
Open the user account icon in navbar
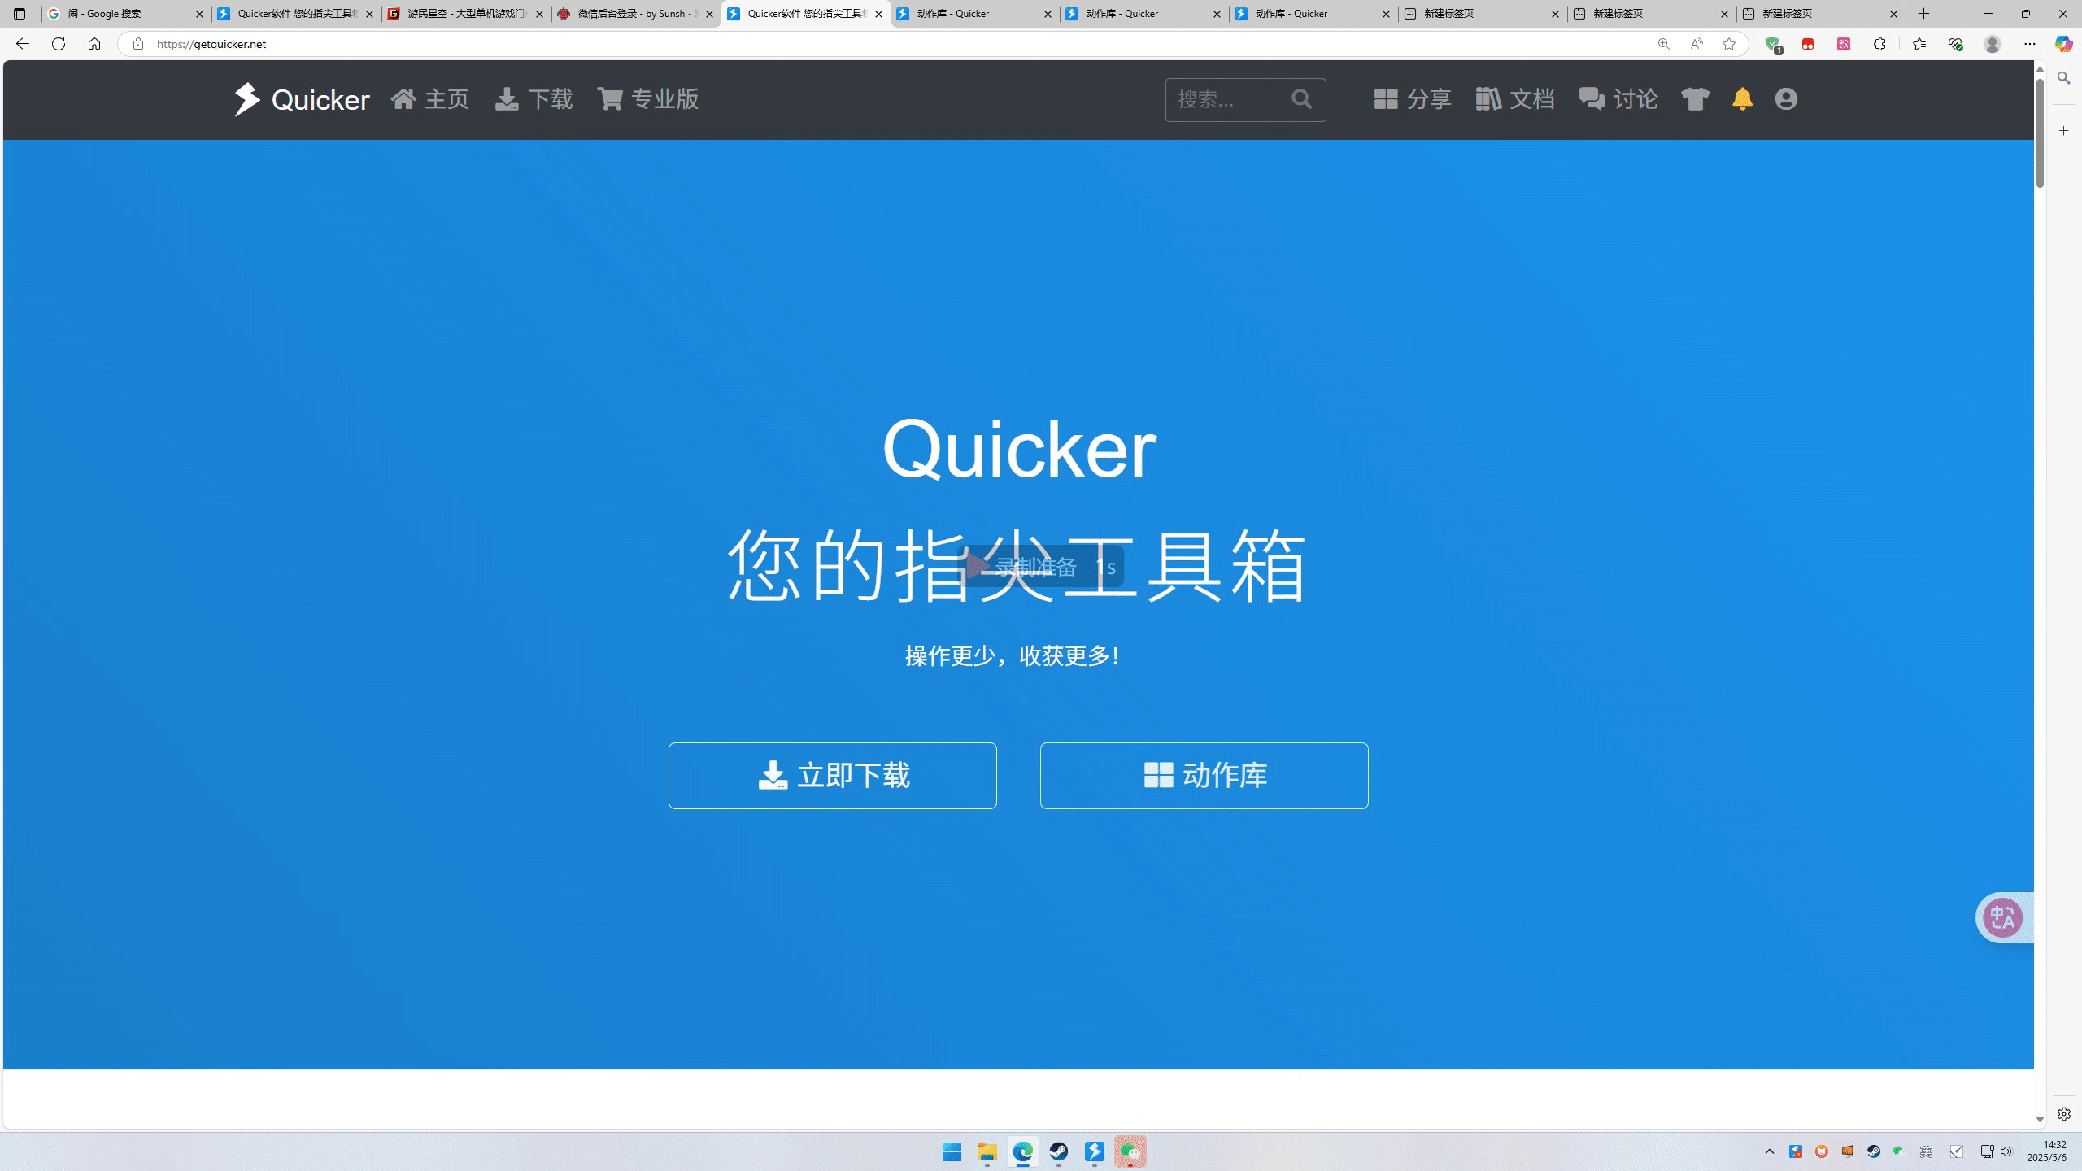pyautogui.click(x=1786, y=99)
